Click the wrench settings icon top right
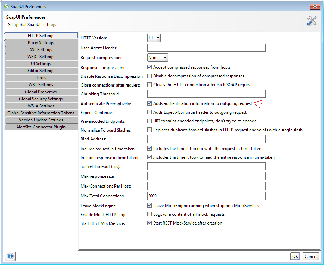The height and width of the screenshot is (265, 324). coord(311,20)
